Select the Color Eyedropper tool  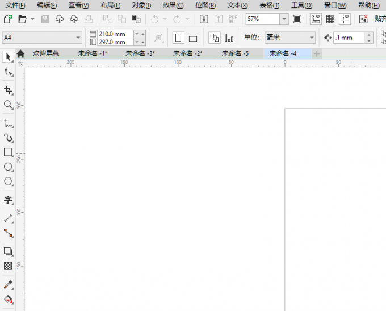tap(9, 284)
